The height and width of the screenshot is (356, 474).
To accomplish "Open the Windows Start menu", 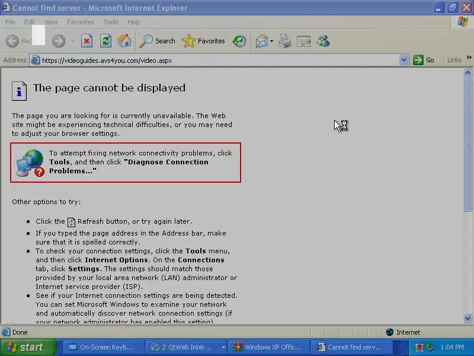I will pos(28,347).
